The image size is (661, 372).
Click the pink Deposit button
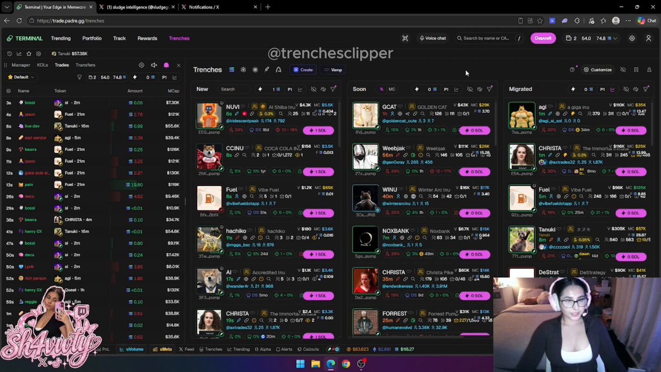(543, 38)
